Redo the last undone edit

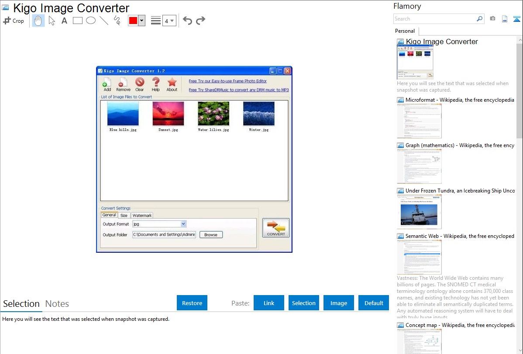pyautogui.click(x=200, y=21)
